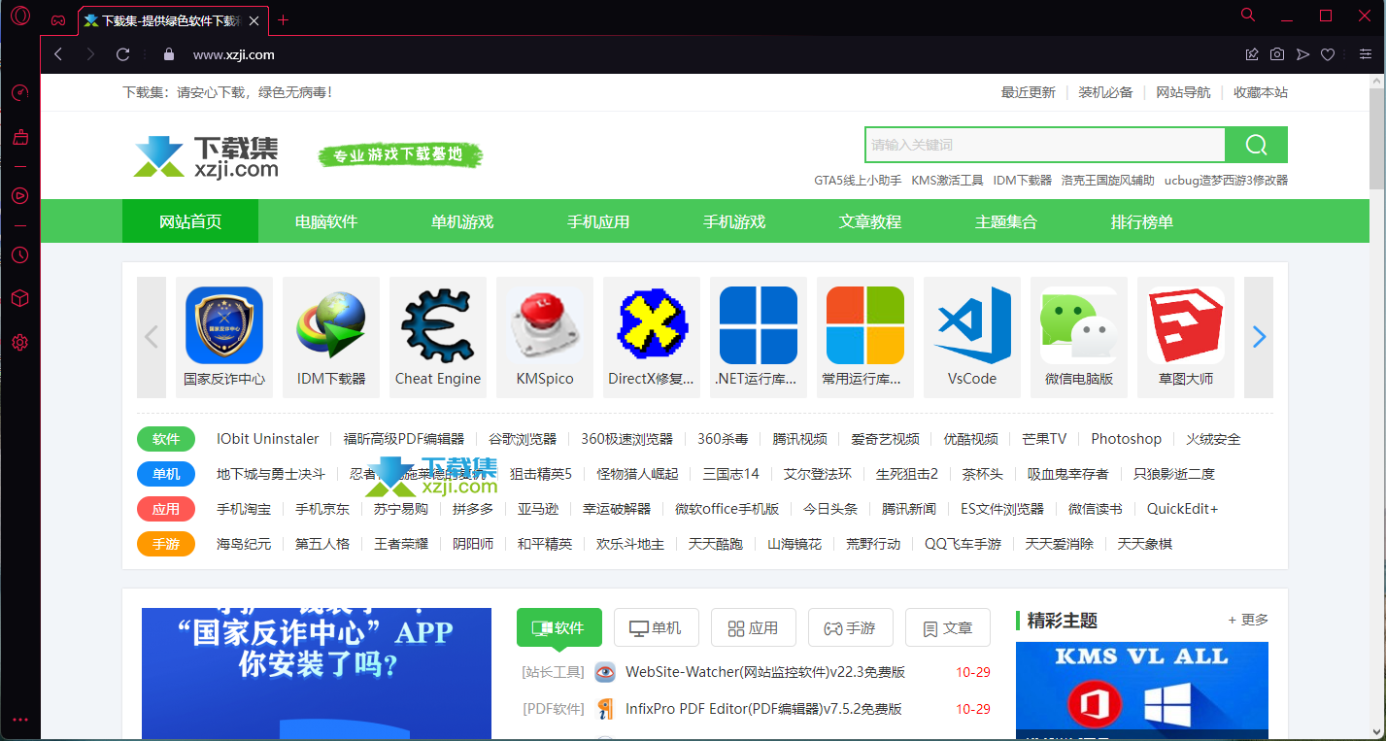Viewport: 1386px width, 741px height.
Task: Open VsCode app icon
Action: [972, 337]
